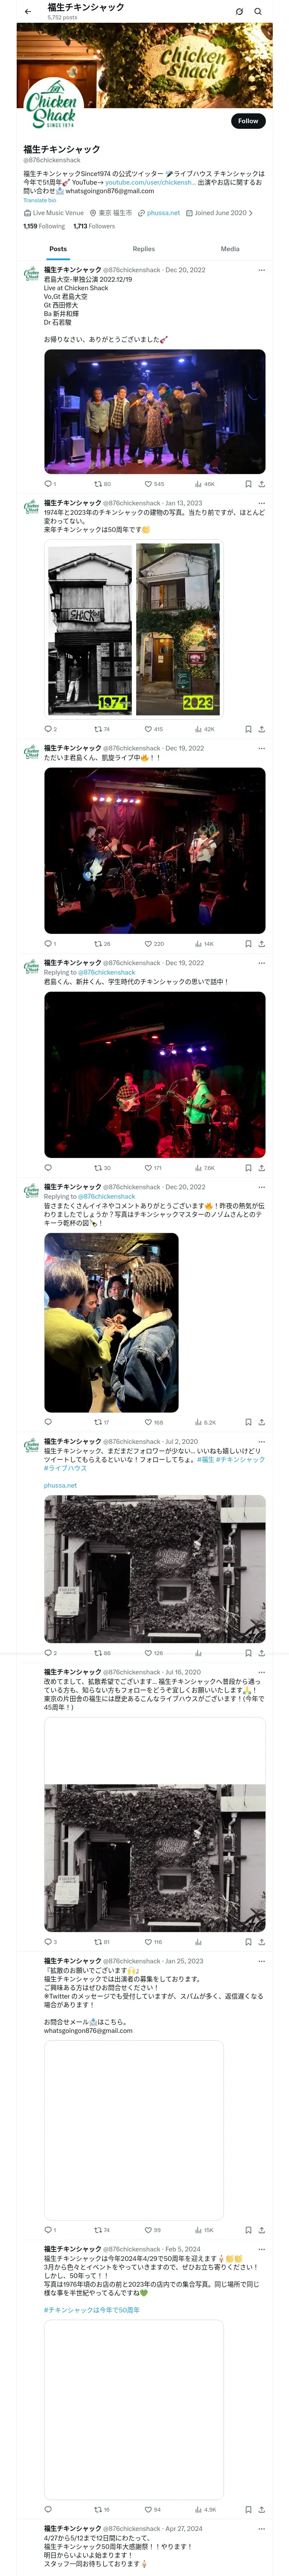Like the post with 126 likes
Screen dimensions: 289x2576
click(153, 1653)
